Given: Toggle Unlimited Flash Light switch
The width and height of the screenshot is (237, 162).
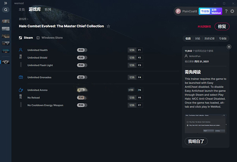Looking at the screenshot, I should pos(82,65).
